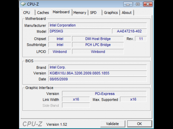Click the Chipset label

click(x=40, y=39)
